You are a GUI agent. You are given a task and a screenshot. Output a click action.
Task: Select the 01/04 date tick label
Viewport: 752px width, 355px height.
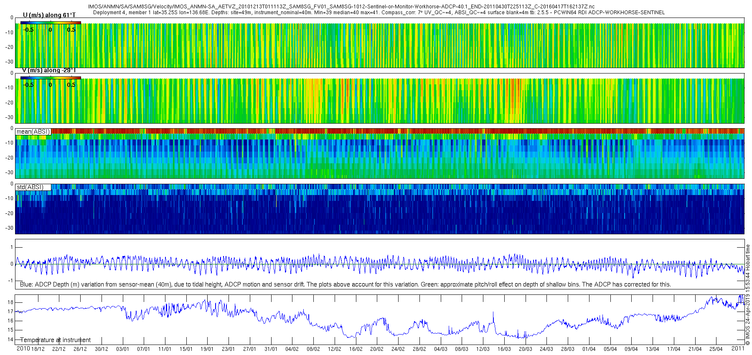pos(589,349)
